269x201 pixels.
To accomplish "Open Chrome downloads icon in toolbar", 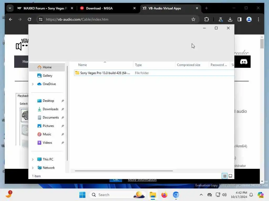I will (230, 19).
